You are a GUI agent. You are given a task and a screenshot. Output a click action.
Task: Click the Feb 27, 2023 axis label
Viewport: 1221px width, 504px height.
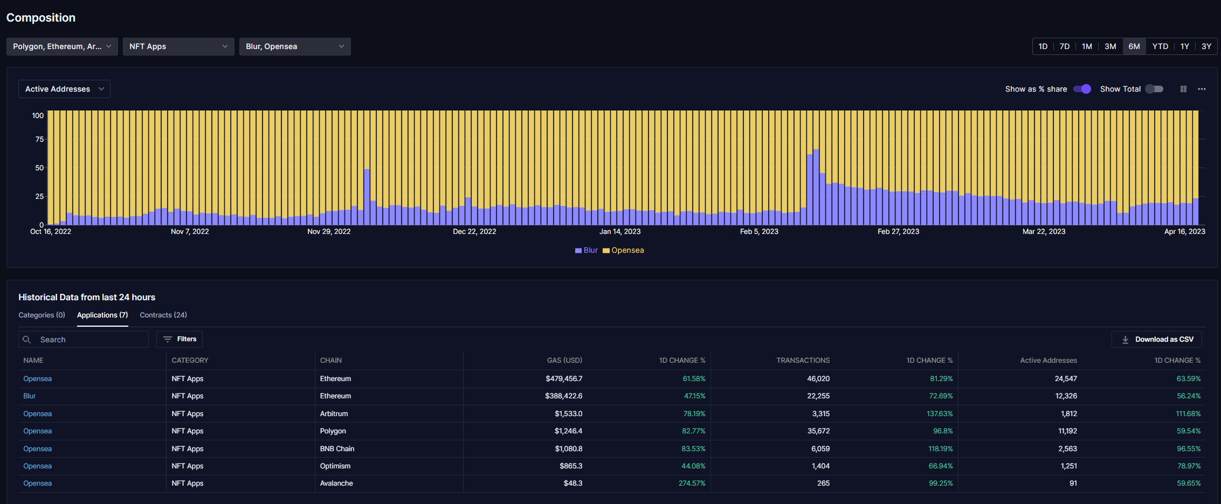(x=898, y=232)
